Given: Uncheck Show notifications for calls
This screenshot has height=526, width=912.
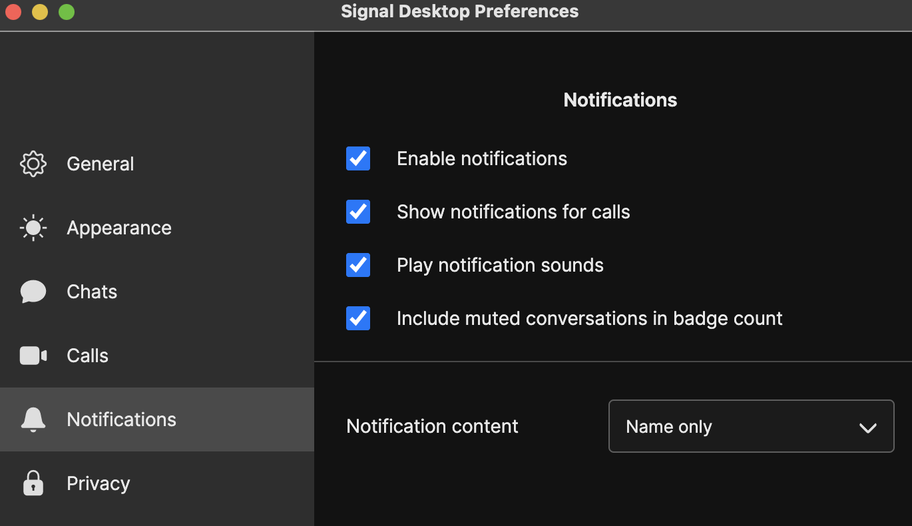Looking at the screenshot, I should coord(357,212).
